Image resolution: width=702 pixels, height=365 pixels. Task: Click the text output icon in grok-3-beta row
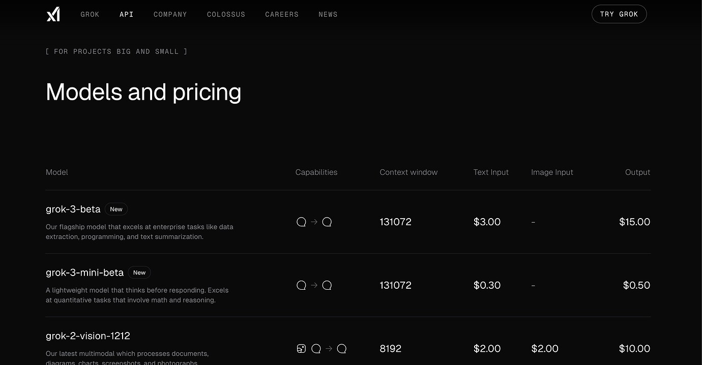(327, 222)
